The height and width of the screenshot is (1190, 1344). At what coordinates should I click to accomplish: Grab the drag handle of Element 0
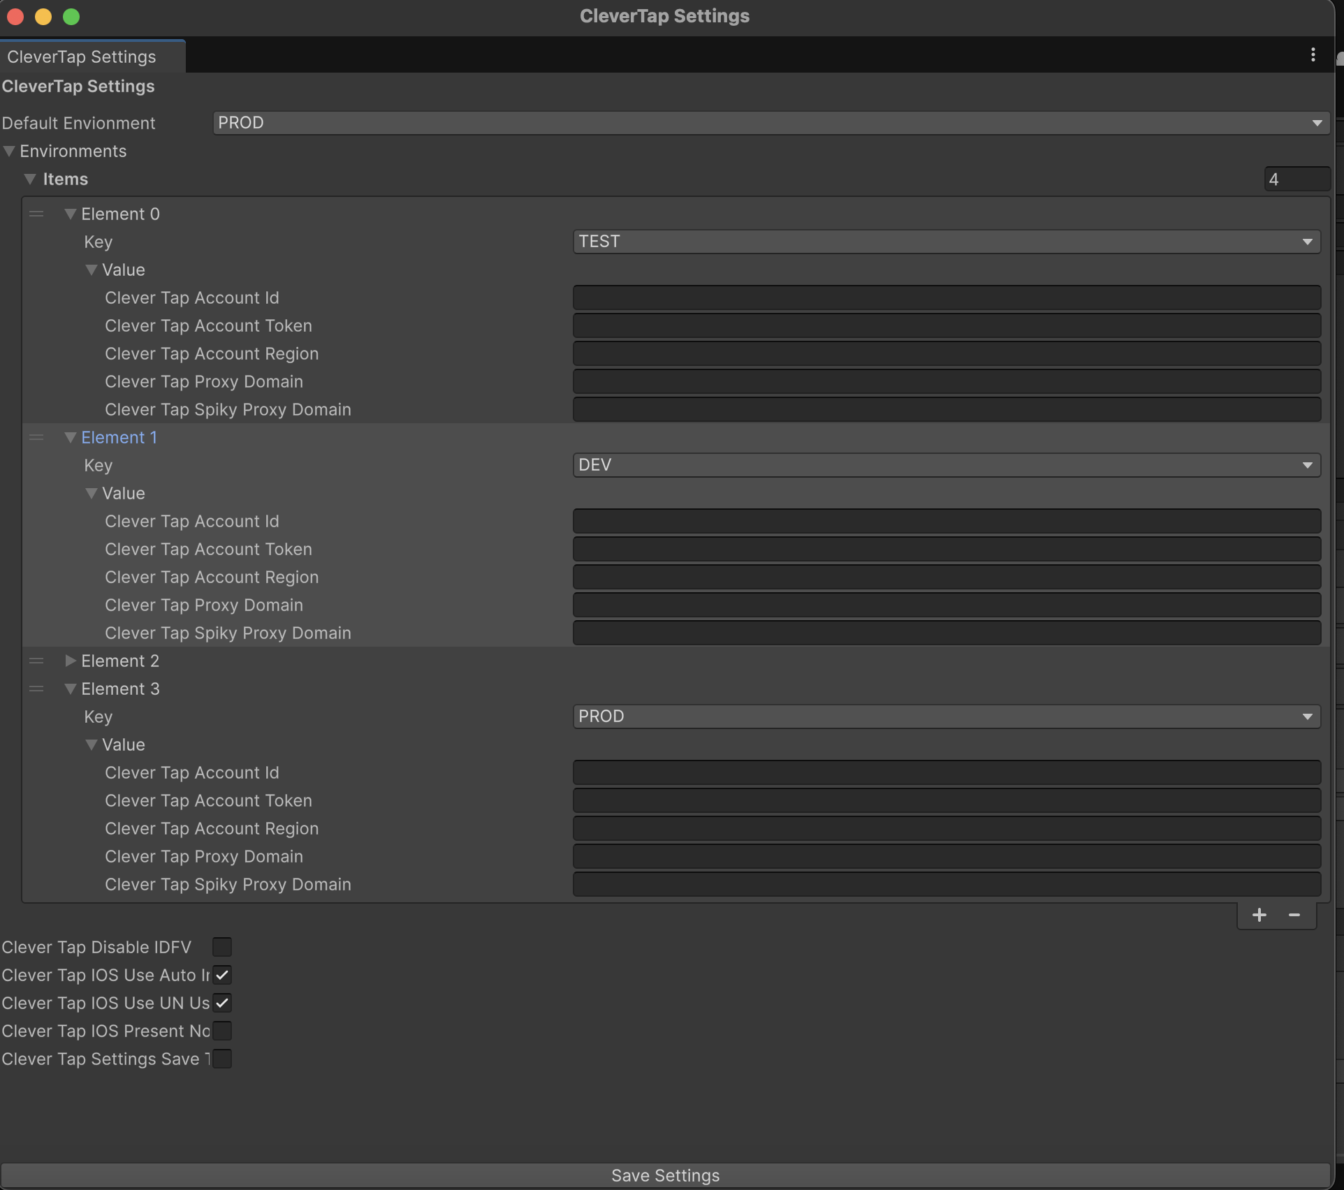click(36, 214)
